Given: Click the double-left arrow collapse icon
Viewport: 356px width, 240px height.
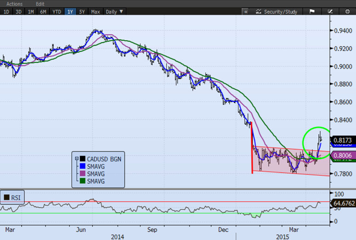Looking at the screenshot, I should tap(246, 11).
